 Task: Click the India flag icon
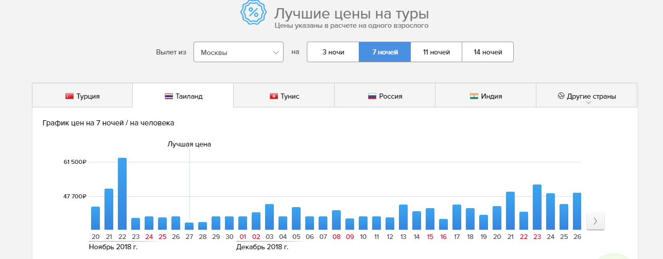tap(474, 96)
